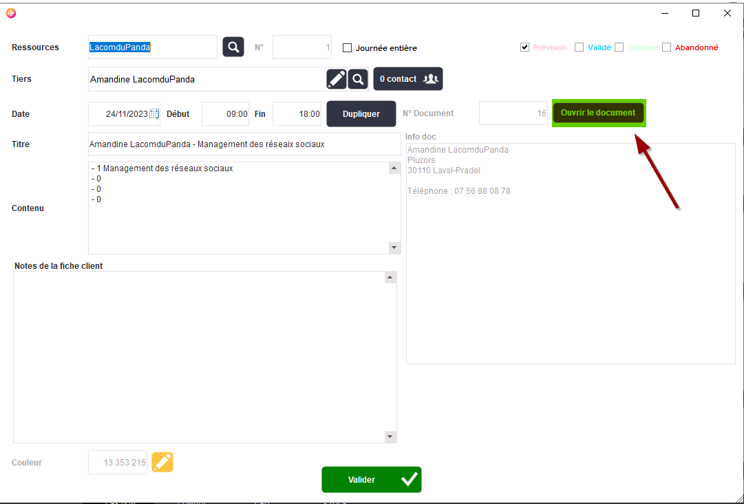Screen dimensions: 744x504
Task: Mark appointment as Abandonné
Action: point(666,47)
